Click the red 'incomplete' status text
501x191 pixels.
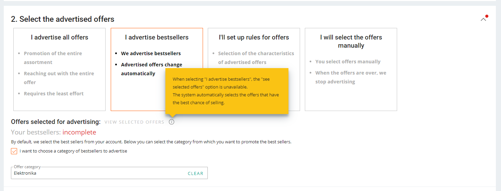pos(79,132)
